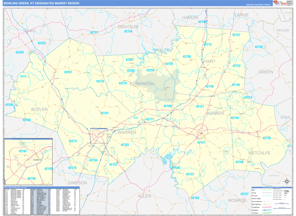
Task: Click the SIMPSON county label
Action: point(77,183)
